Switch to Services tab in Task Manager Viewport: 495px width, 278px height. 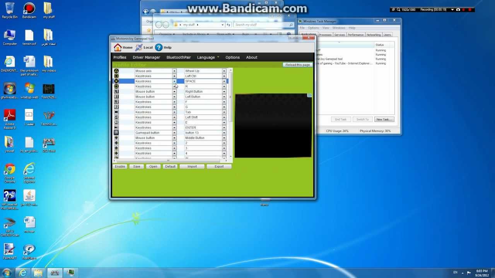340,35
